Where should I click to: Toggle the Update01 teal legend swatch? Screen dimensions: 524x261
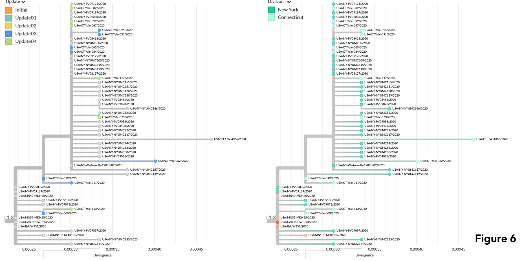9,18
